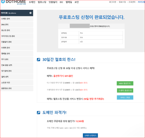
Task: Click the 옵션추가시 60%할인 red text
Action: [x=63, y=76]
